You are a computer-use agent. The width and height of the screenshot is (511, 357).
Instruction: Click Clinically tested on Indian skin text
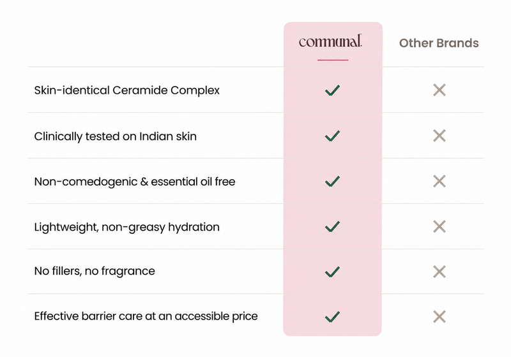(x=116, y=136)
